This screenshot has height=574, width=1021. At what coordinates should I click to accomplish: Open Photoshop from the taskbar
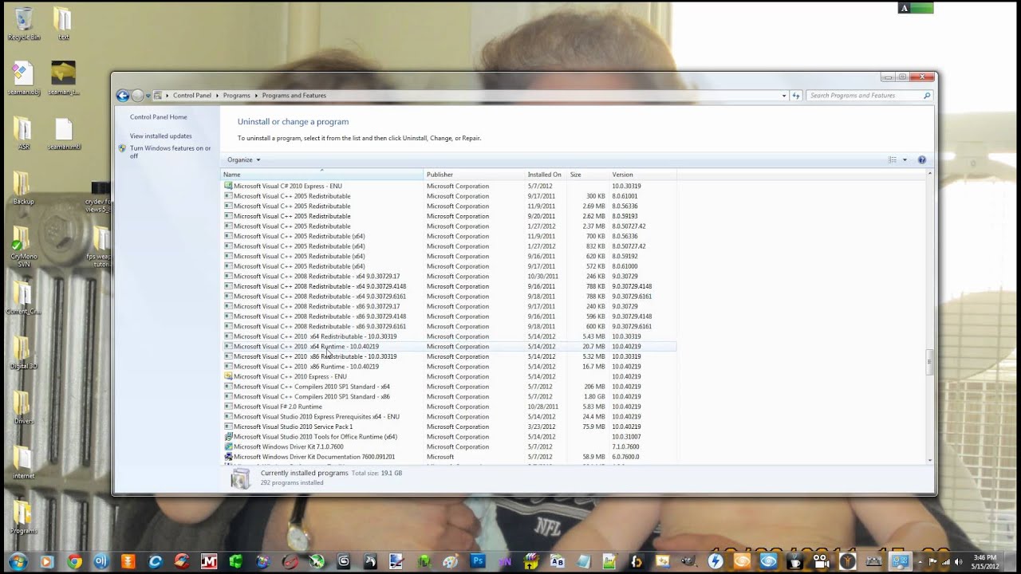478,561
